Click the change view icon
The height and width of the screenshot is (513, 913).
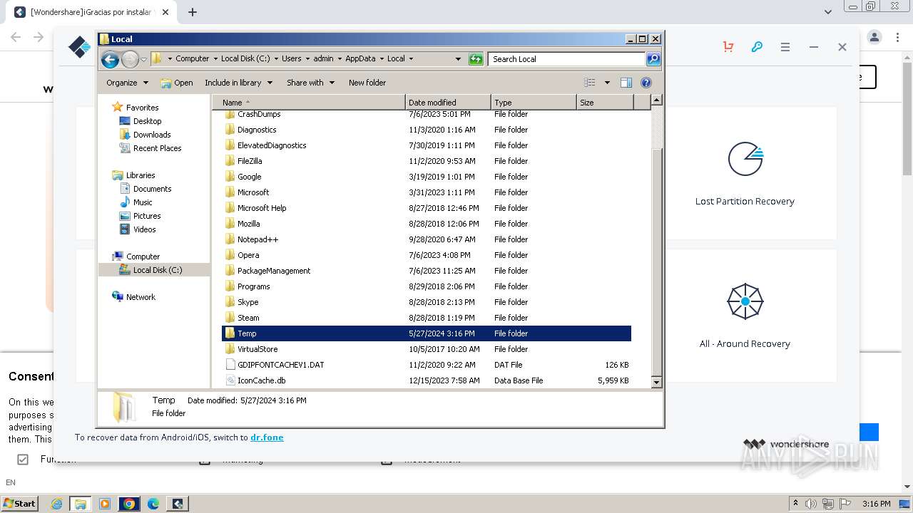tap(590, 83)
